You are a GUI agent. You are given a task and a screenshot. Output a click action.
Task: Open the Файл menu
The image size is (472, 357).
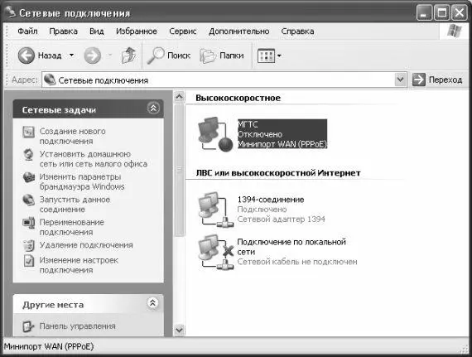27,31
